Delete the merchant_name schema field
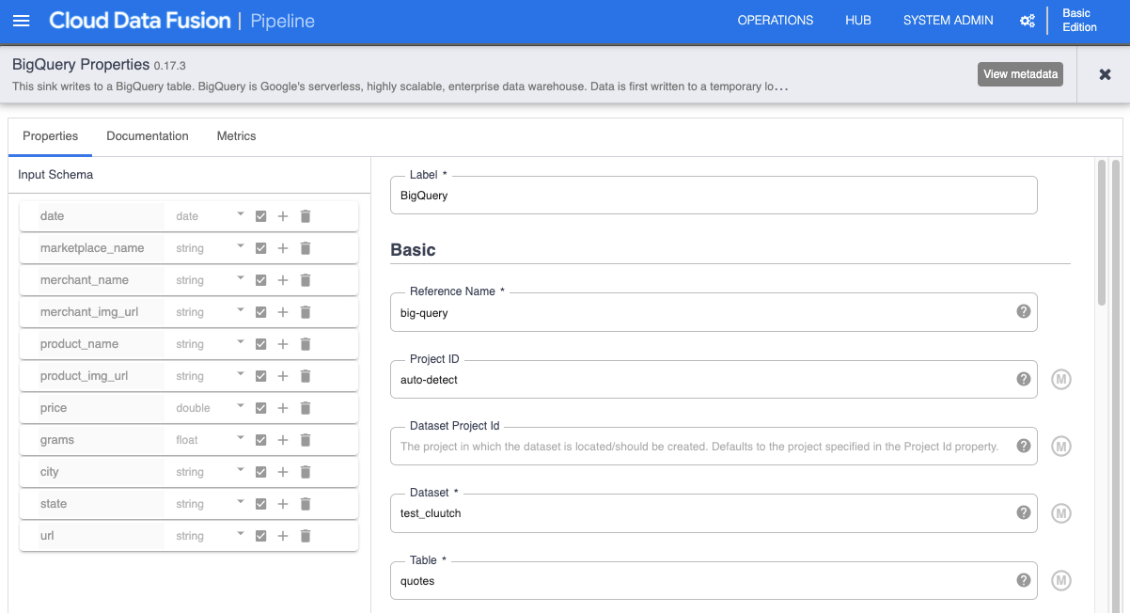This screenshot has width=1130, height=613. pyautogui.click(x=305, y=280)
